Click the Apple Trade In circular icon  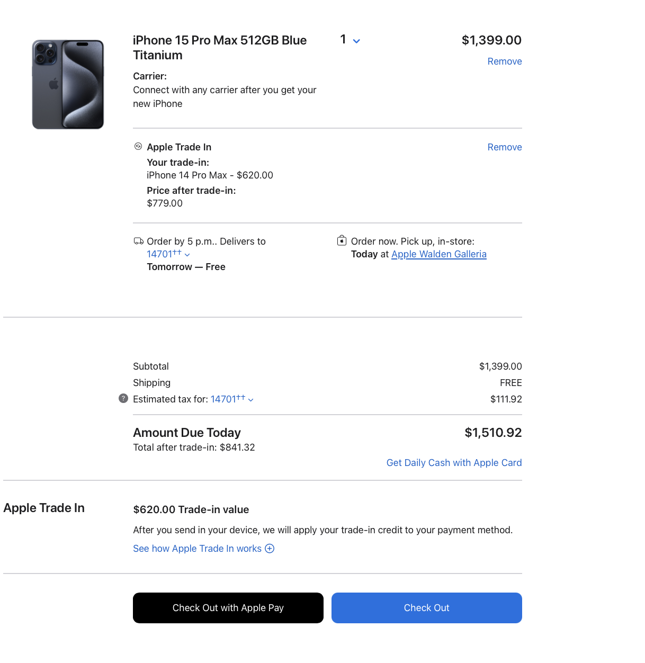(x=138, y=147)
